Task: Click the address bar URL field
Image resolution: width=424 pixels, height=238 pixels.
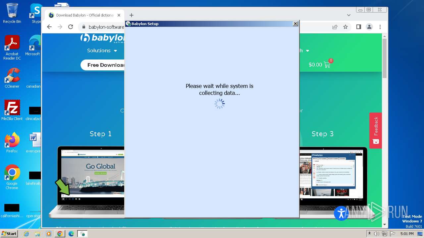Action: point(205,27)
